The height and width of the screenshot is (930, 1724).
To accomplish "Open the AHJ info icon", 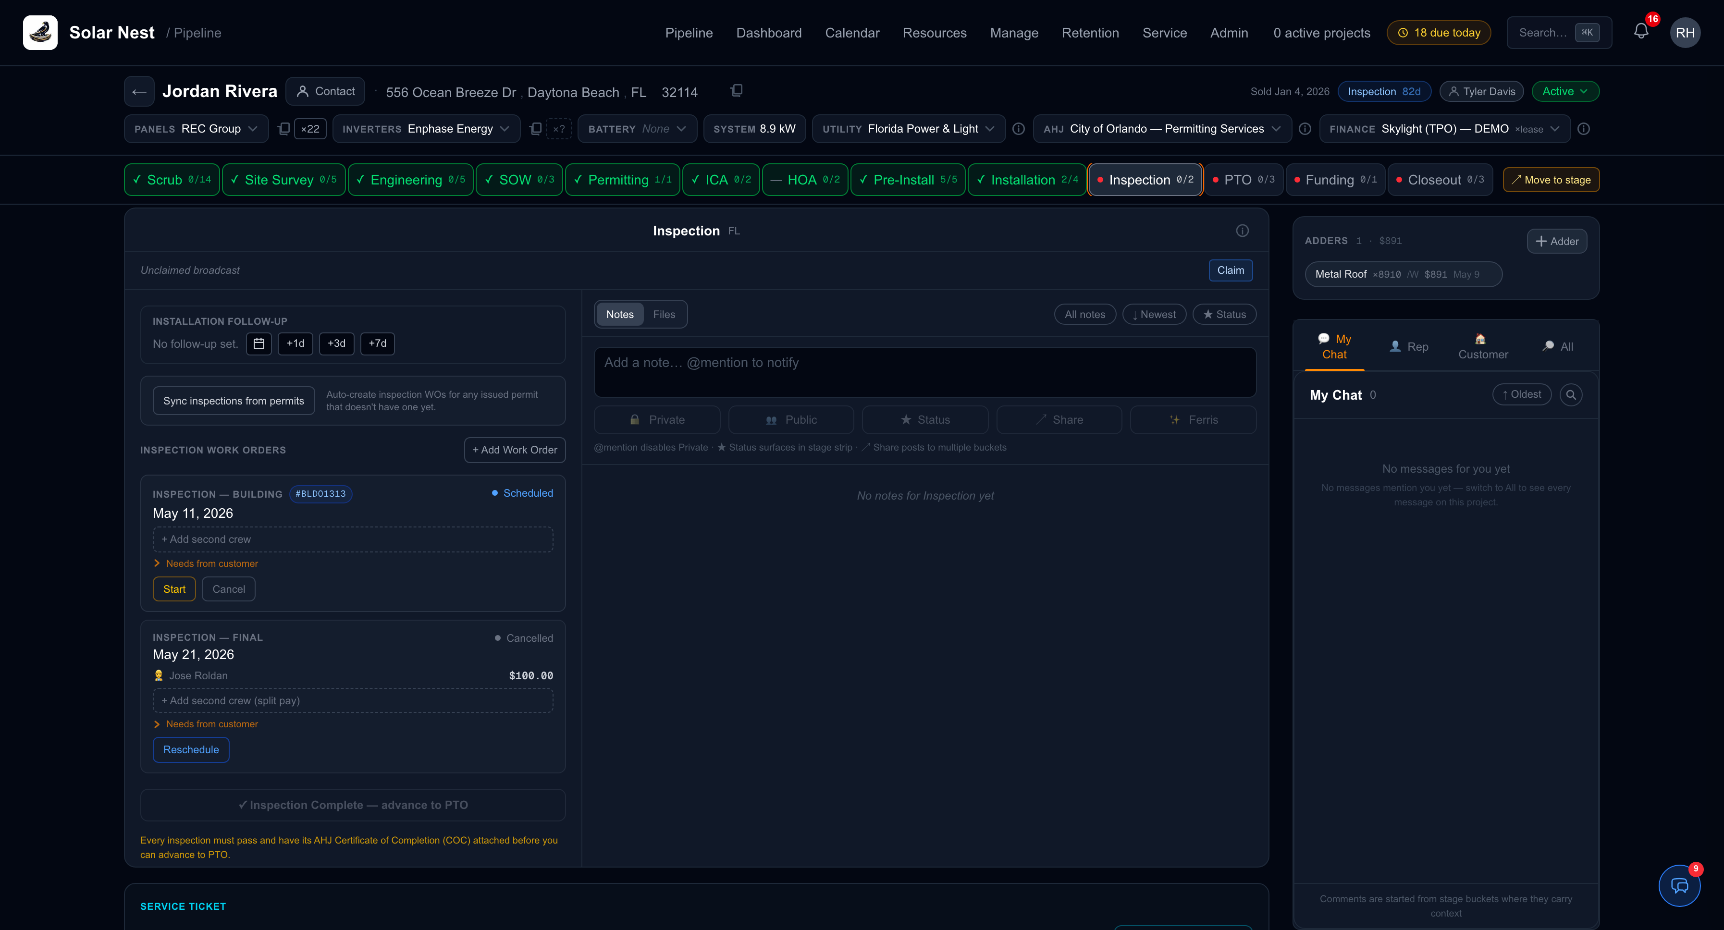I will (x=1305, y=128).
